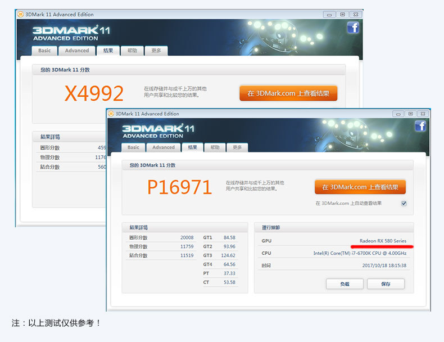The height and width of the screenshot is (342, 444).
Task: Click front window title 3DMark 11 Advanced Edition
Action: [147, 114]
